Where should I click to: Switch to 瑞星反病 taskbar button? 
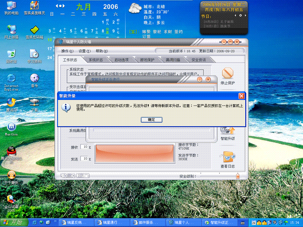pyautogui.click(x=76, y=223)
